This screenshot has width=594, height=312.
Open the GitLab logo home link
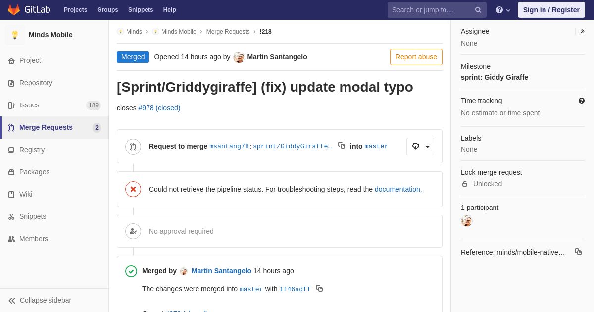click(x=29, y=10)
